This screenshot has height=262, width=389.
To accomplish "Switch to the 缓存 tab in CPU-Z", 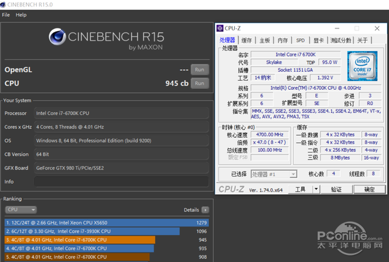I will point(246,40).
